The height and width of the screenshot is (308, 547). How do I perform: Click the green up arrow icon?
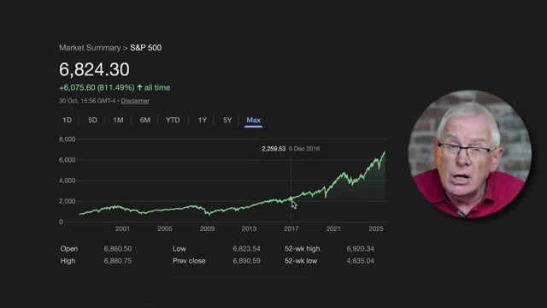pos(139,87)
